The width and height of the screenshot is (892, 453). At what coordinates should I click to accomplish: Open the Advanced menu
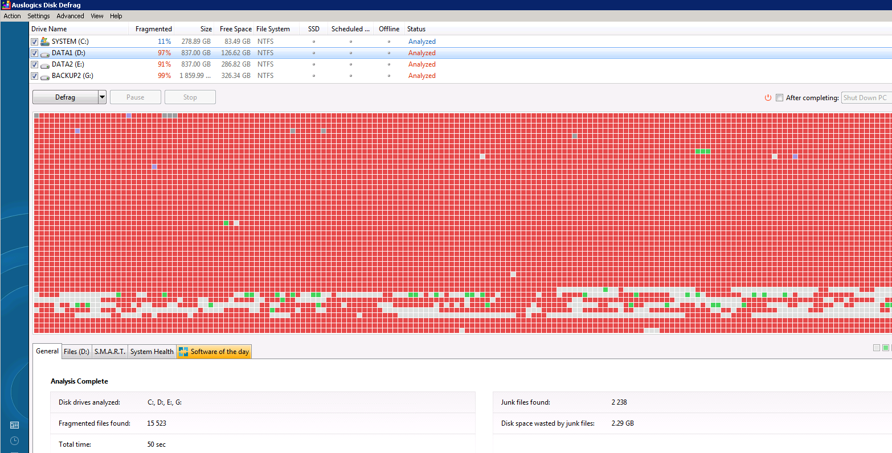point(70,16)
